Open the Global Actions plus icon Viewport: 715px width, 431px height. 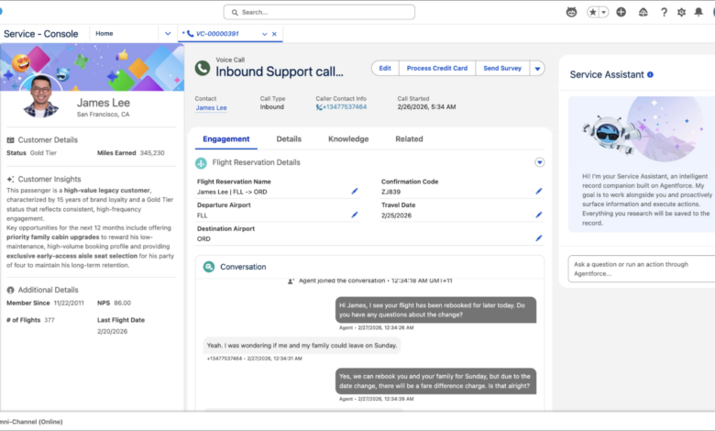coord(621,12)
